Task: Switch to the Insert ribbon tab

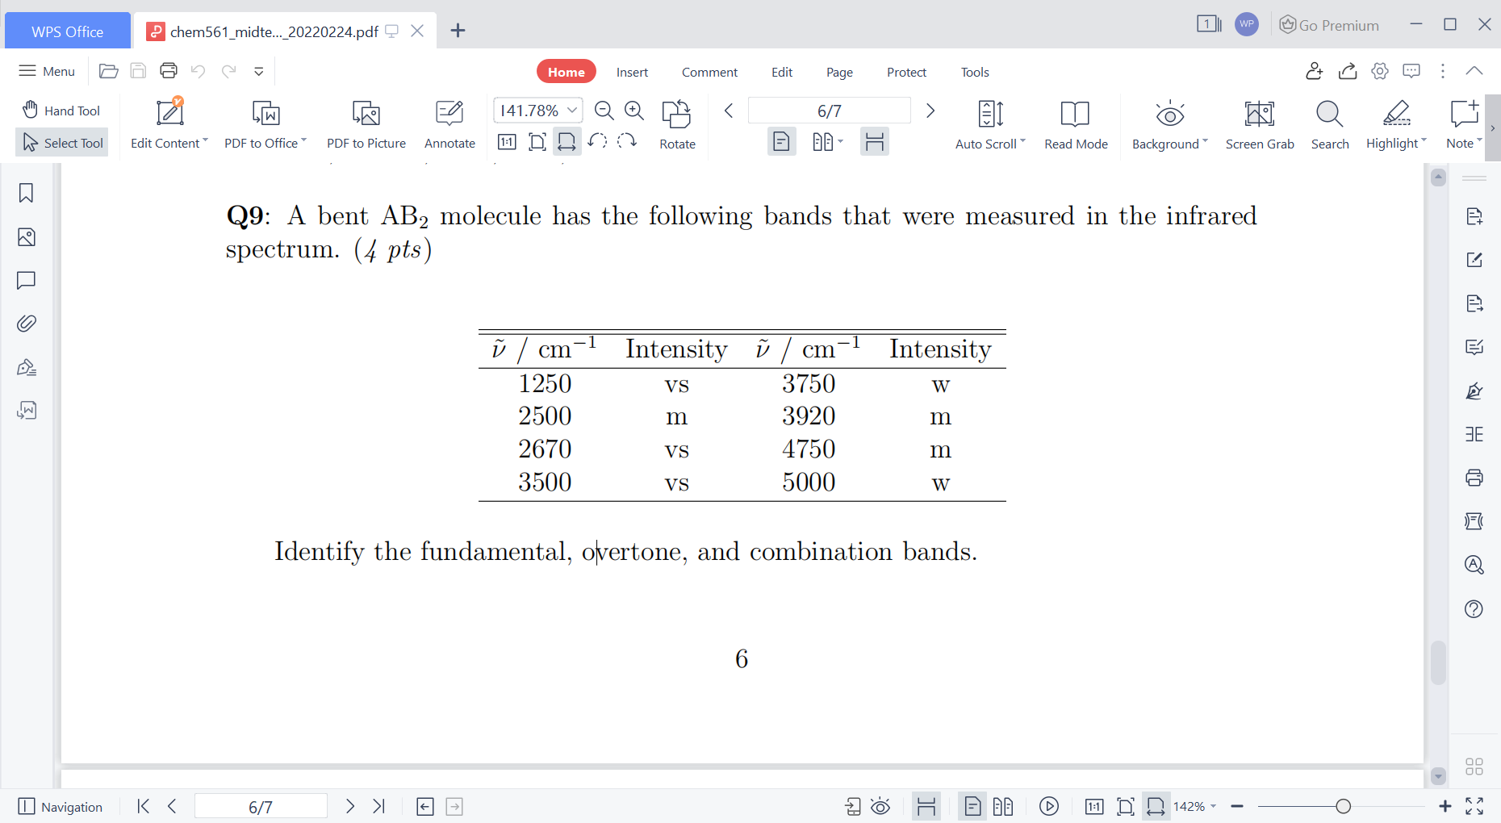Action: click(632, 72)
